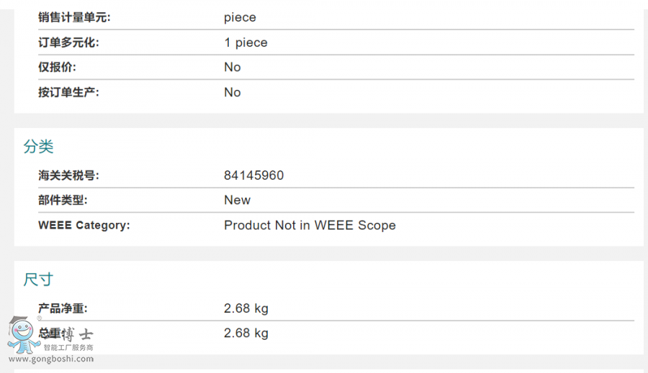Click the 仅报价 'No' value
Viewport: 648px width, 373px height.
(x=232, y=67)
